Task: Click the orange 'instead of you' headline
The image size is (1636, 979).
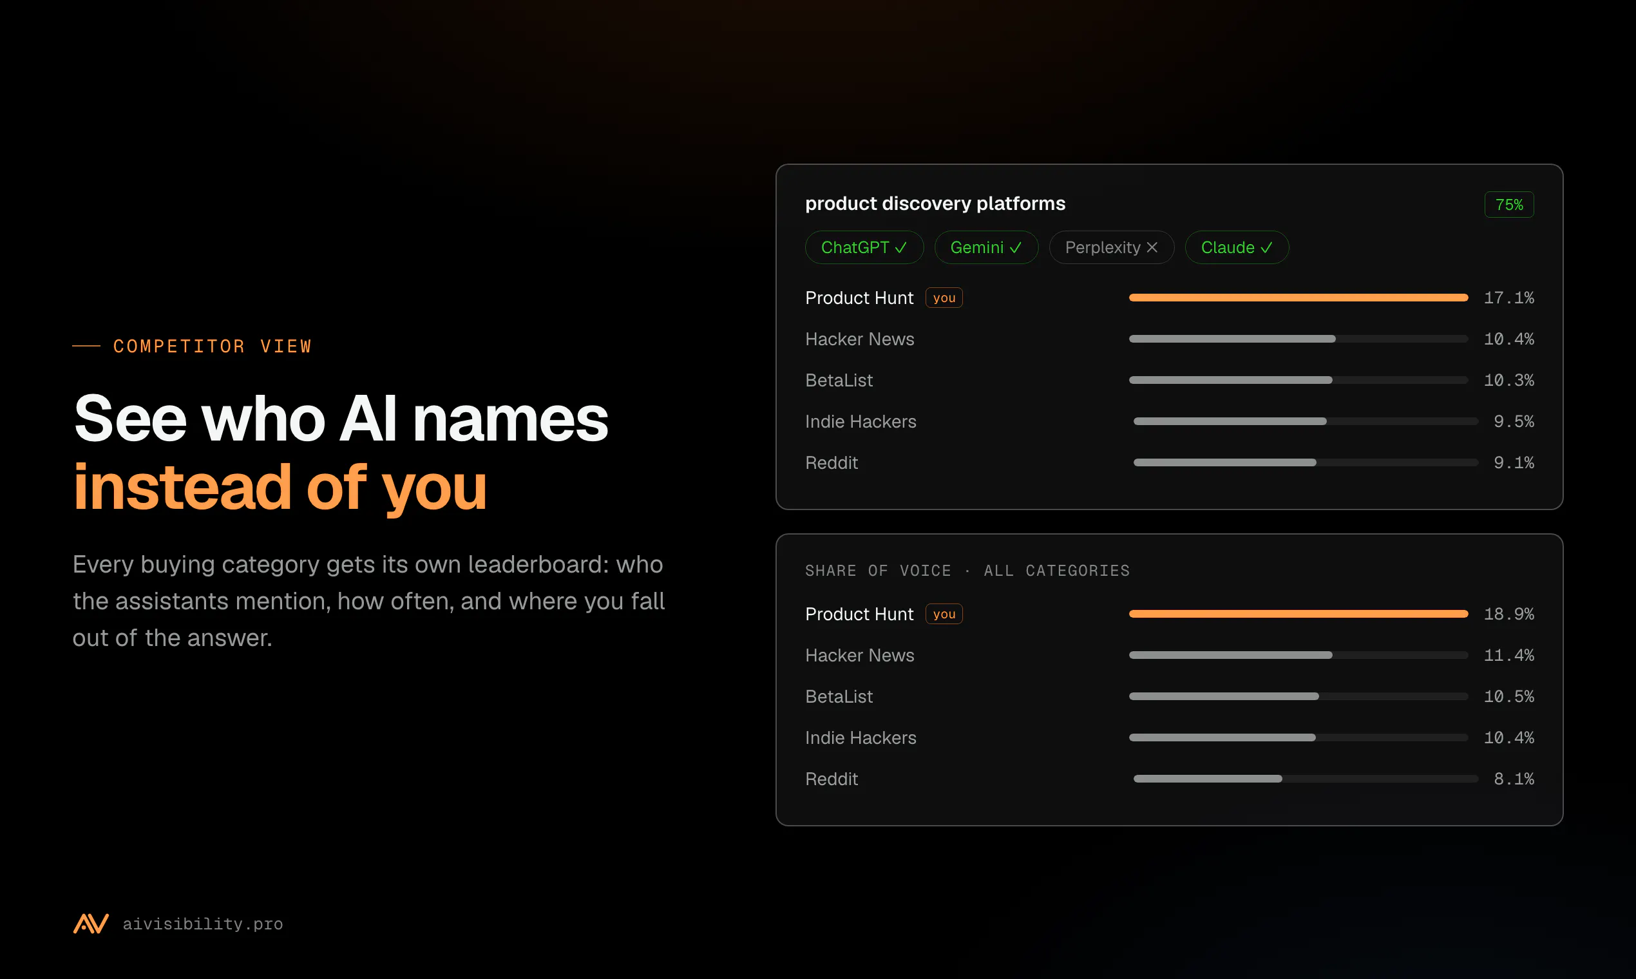Action: click(x=280, y=489)
